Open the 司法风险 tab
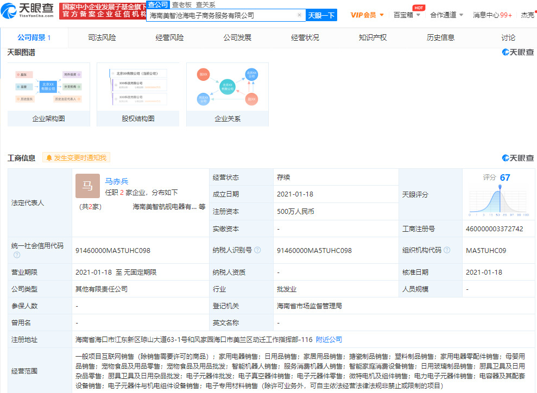 tap(102, 37)
